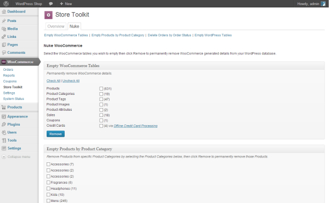Open System Status submenu item

click(13, 99)
